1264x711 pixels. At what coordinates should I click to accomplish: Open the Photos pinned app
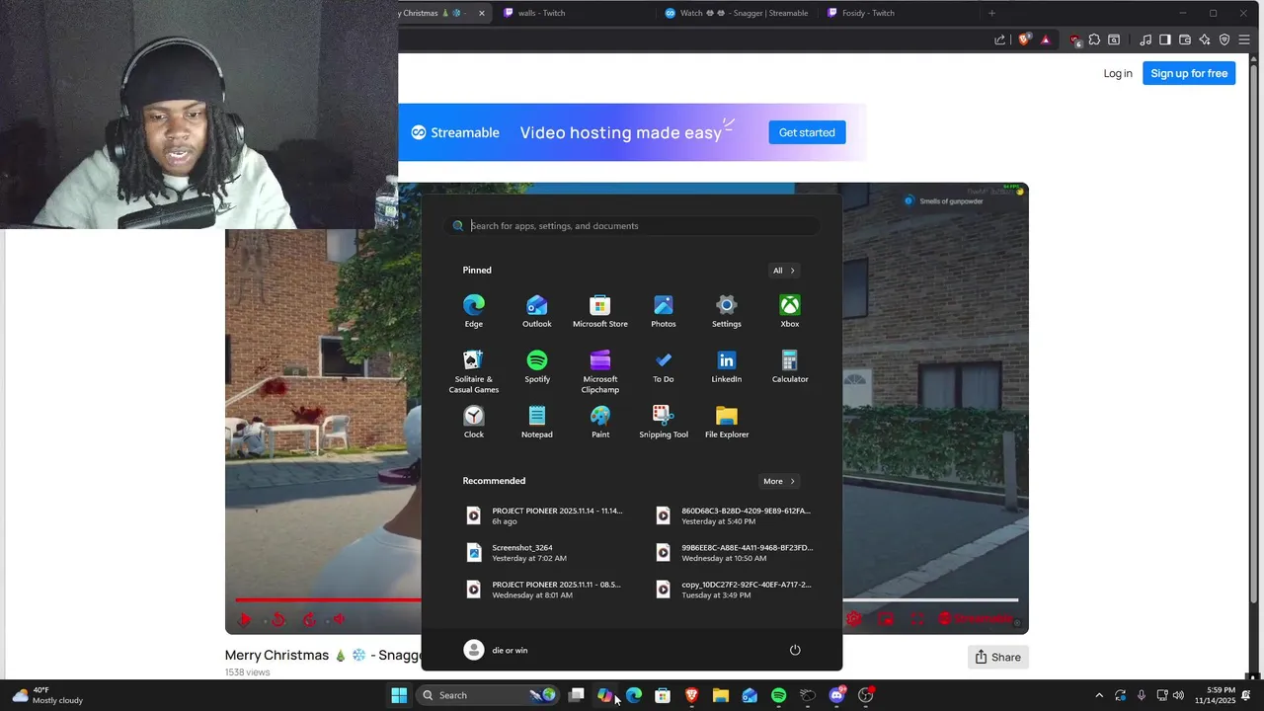[x=664, y=311]
